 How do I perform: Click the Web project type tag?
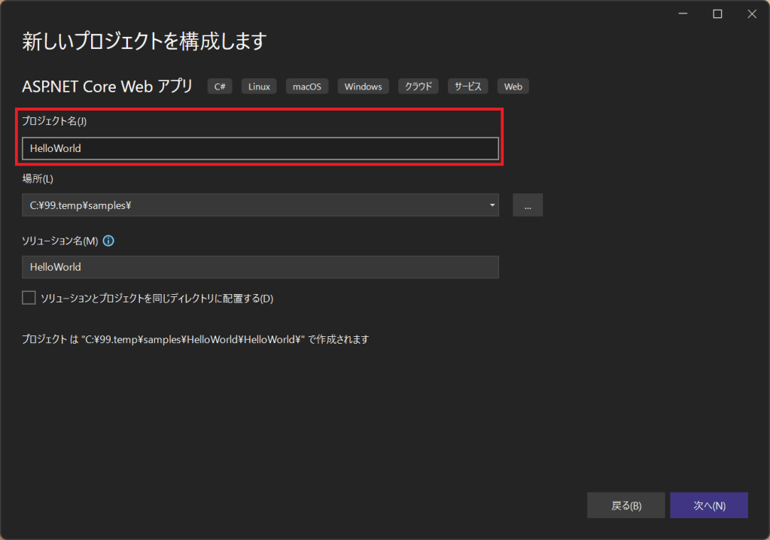tap(513, 86)
